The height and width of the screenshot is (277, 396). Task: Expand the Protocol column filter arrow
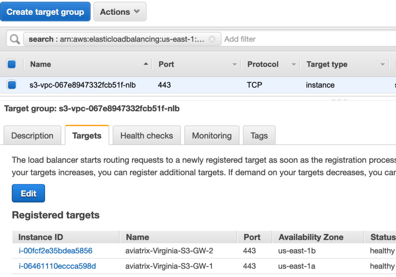294,64
